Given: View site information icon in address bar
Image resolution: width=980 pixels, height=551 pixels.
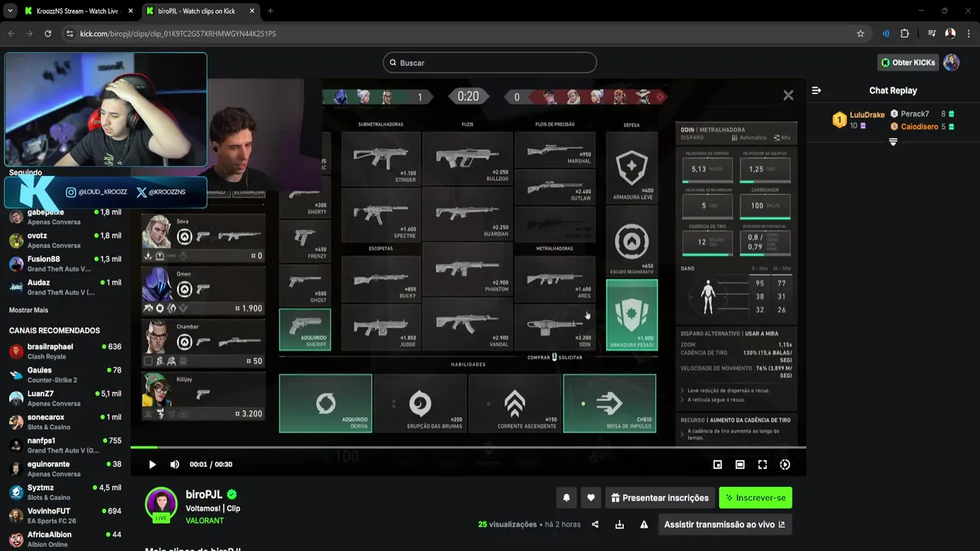Looking at the screenshot, I should 70,34.
